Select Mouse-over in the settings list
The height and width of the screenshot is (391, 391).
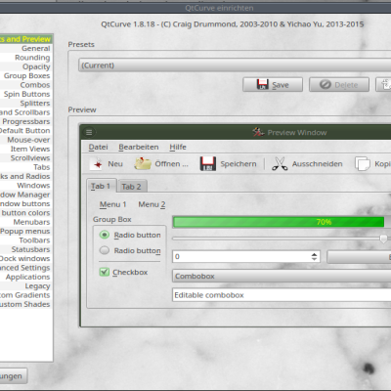pyautogui.click(x=26, y=140)
